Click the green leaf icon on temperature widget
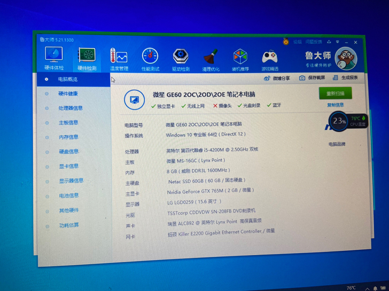 pyautogui.click(x=363, y=118)
